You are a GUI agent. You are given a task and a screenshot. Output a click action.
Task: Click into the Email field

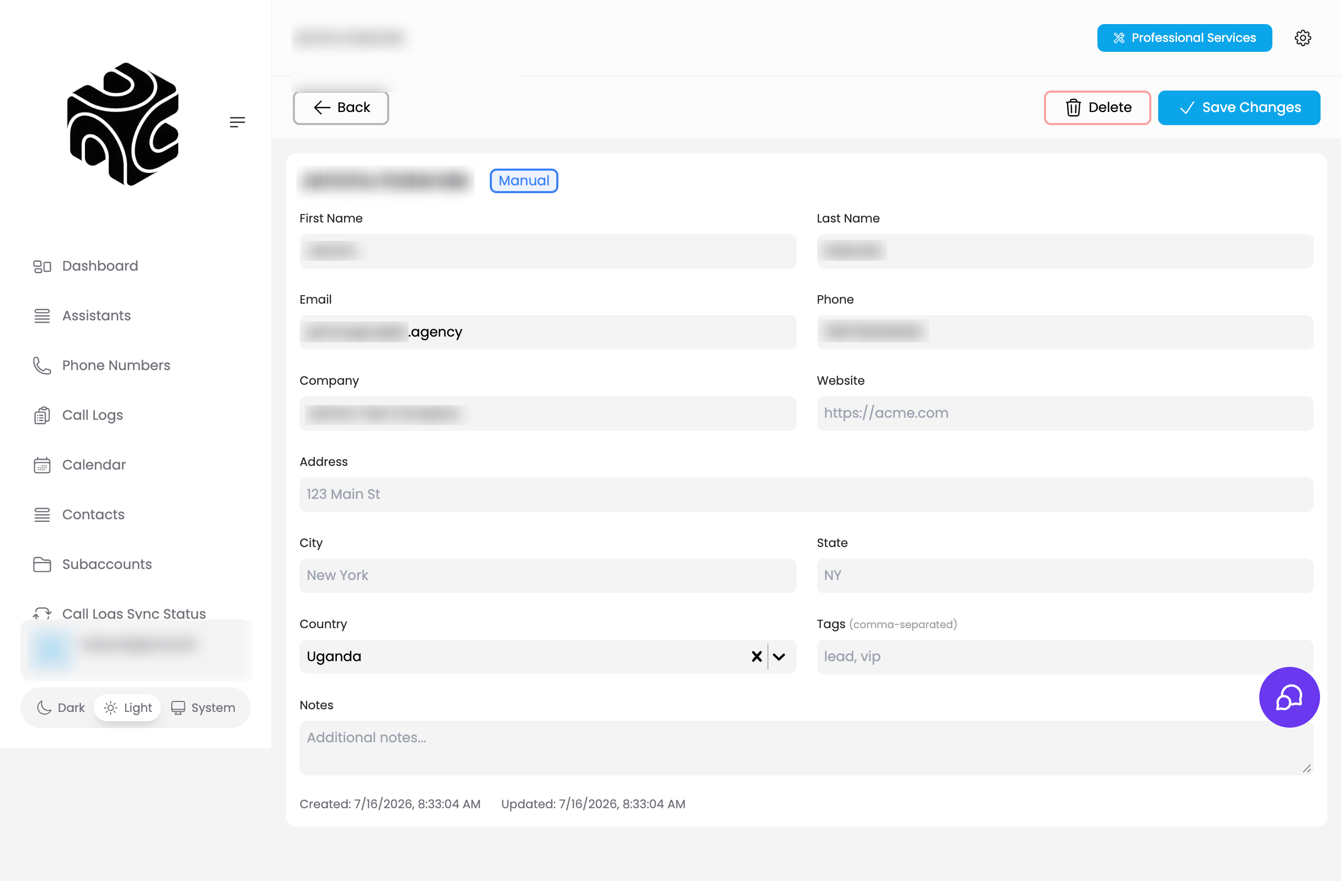tap(548, 332)
